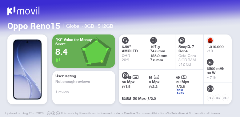This screenshot has height=117, width=240.
Task: Click the portrait camera icon near third lens
Action: point(184,77)
